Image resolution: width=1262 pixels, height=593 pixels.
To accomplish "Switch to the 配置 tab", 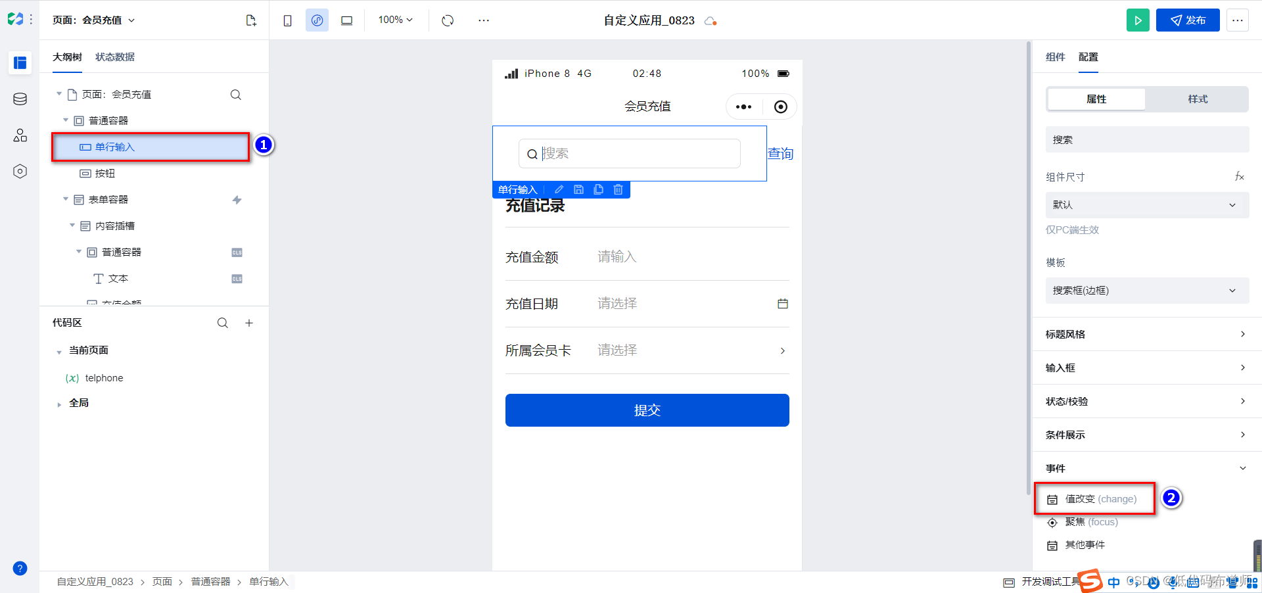I will pos(1088,57).
